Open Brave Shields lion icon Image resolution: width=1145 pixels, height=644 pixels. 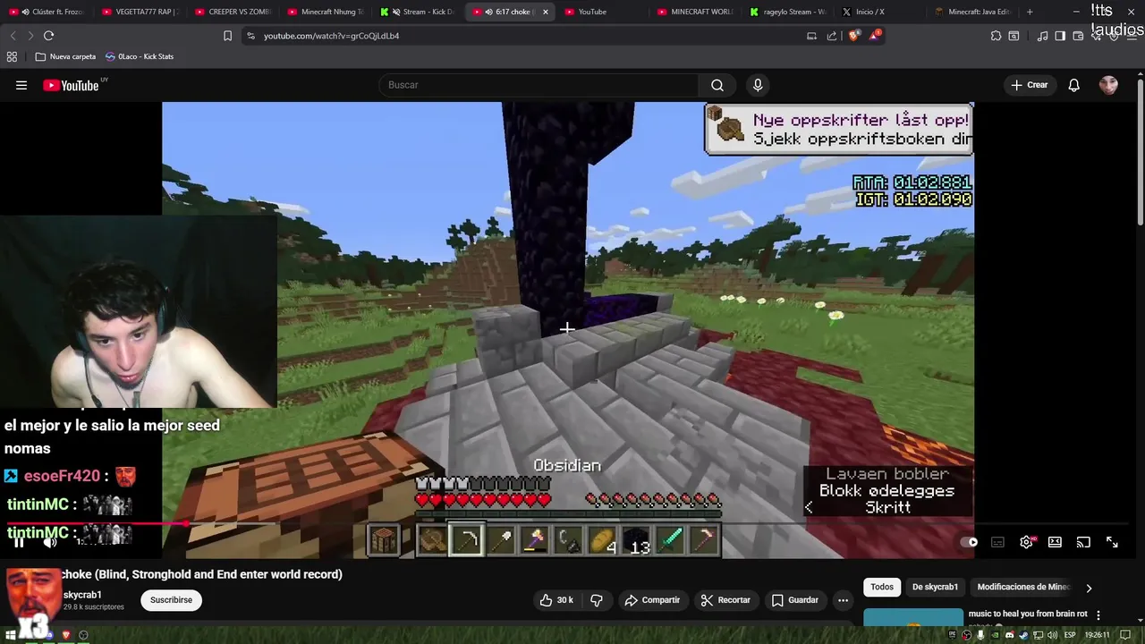[853, 36]
